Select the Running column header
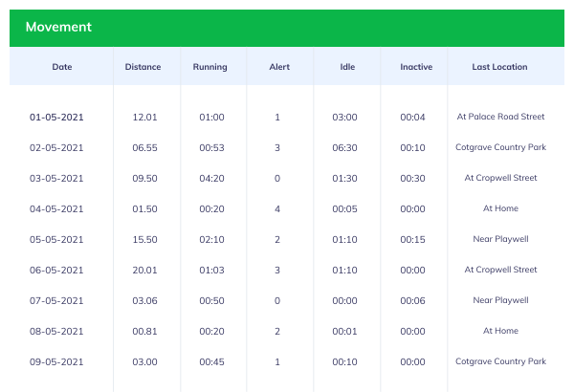Viewport: 574px width, 392px height. [x=210, y=67]
